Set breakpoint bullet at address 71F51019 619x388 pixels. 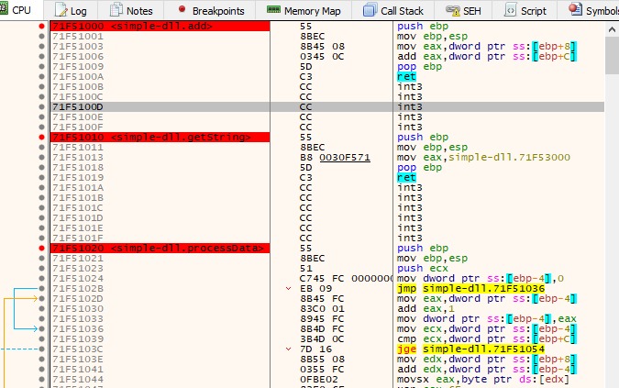pyautogui.click(x=41, y=177)
